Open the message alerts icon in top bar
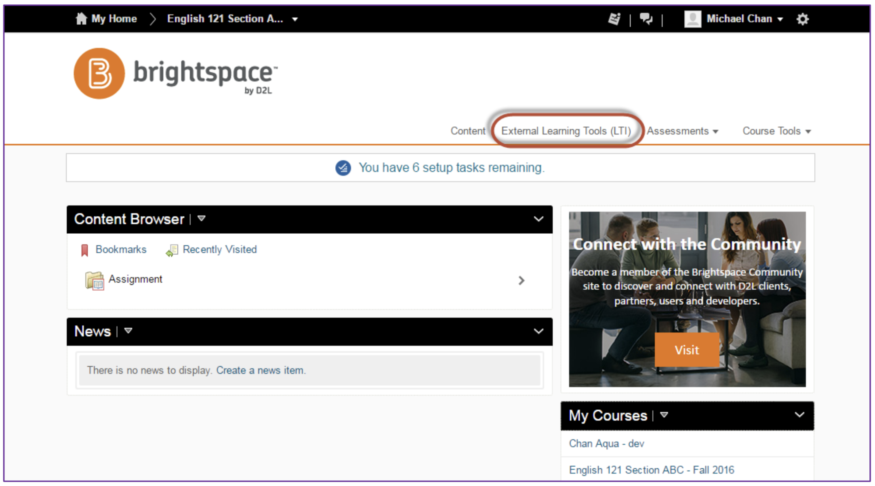Viewport: 875px width, 486px height. [614, 19]
